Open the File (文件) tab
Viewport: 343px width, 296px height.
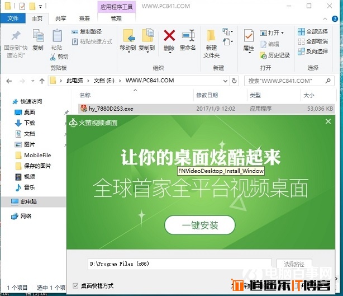pos(13,18)
